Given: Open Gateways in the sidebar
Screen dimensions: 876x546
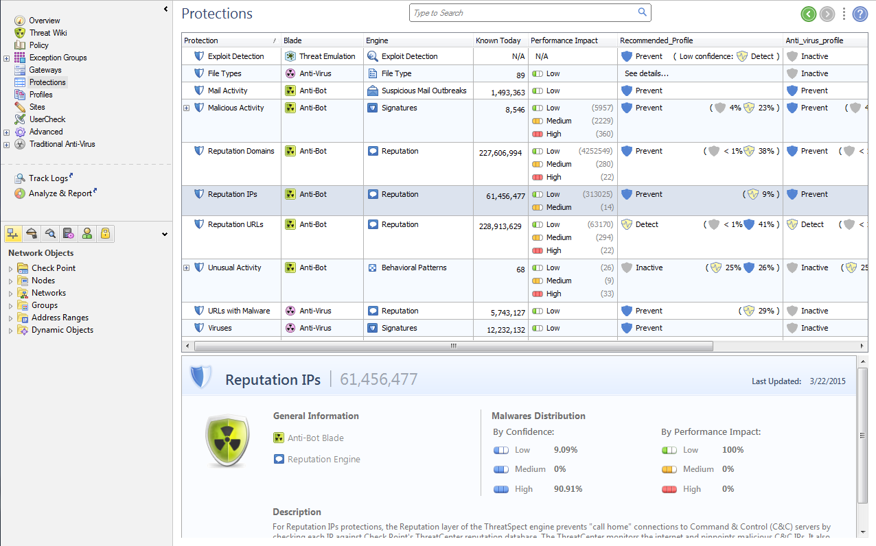Looking at the screenshot, I should (x=45, y=70).
